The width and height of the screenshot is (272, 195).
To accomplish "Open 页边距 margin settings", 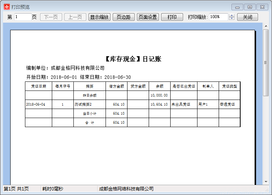I will (123, 17).
